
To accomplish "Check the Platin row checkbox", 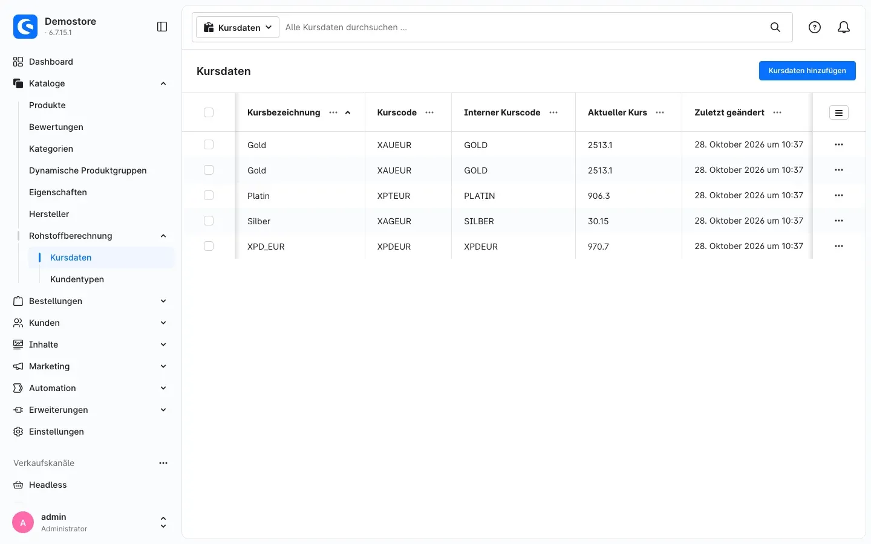I will tap(209, 195).
